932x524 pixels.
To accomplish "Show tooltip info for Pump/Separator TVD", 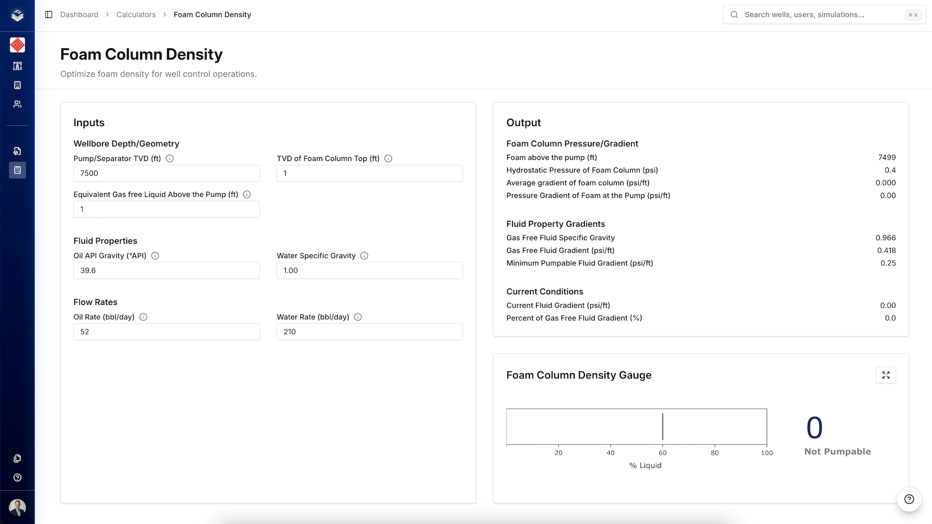I will 169,158.
